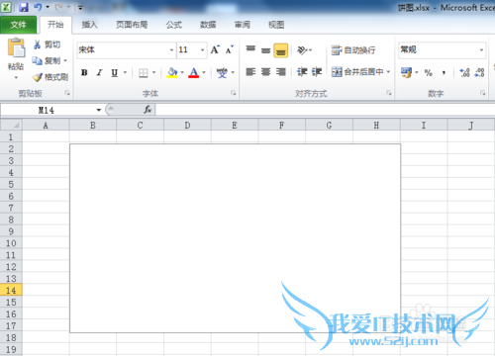
Task: Click 剪切 (Cut) scissors button
Action: [47, 44]
